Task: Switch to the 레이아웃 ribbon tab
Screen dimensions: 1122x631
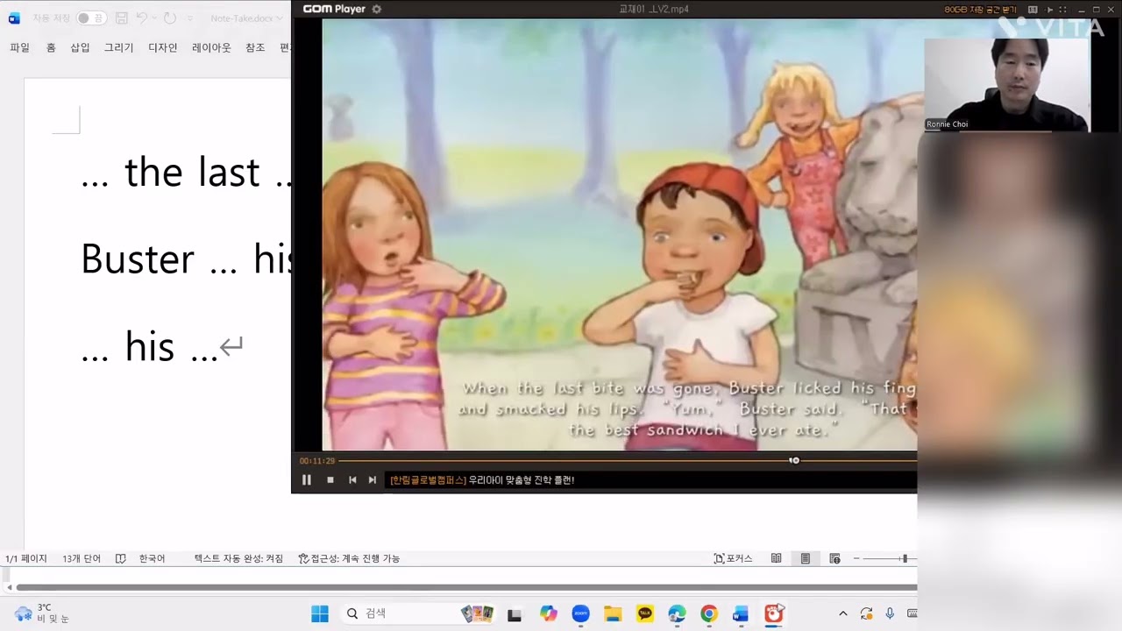Action: pos(211,47)
